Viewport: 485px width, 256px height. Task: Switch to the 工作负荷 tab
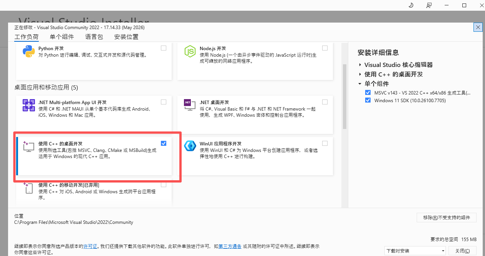pos(26,37)
